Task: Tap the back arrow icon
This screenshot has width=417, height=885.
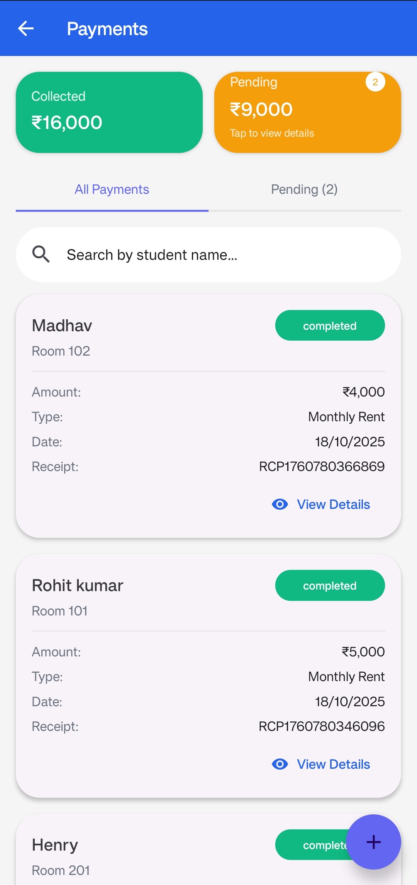Action: pyautogui.click(x=26, y=29)
